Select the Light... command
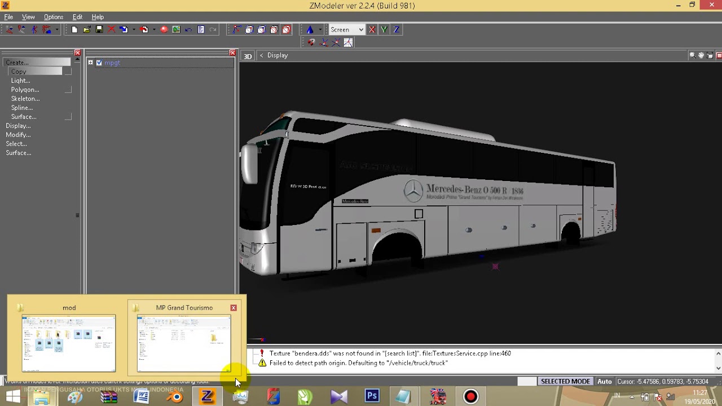Viewport: 722px width, 406px height. click(20, 81)
